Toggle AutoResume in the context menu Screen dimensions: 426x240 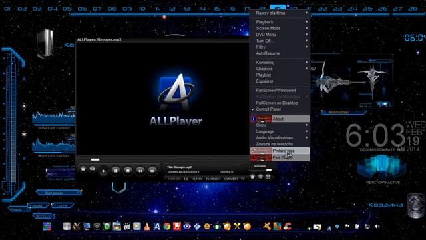[280, 53]
